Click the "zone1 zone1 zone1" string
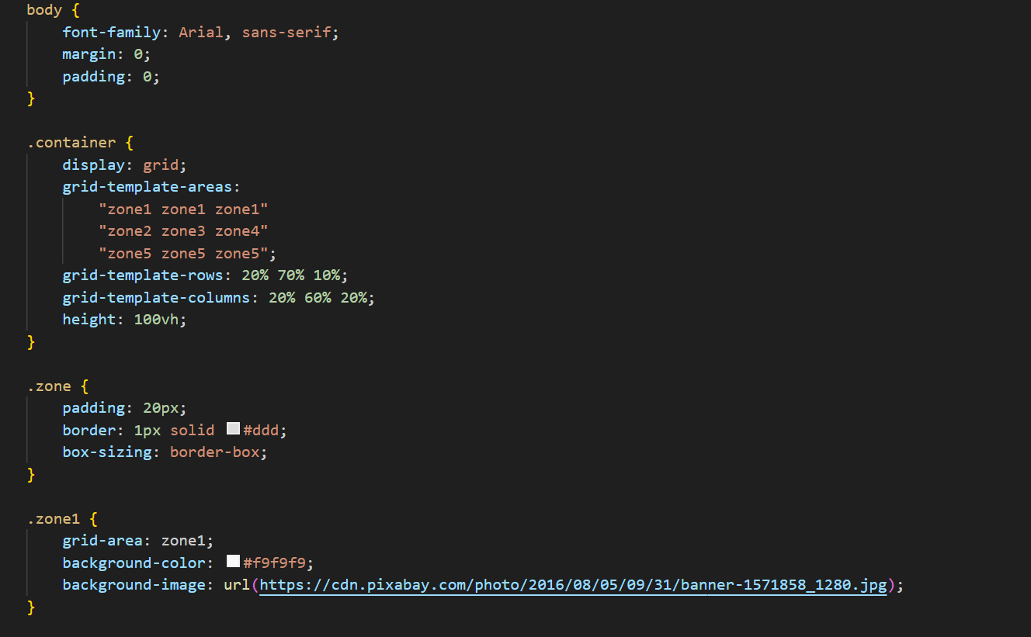Screen dimensions: 1031x637 (x=183, y=209)
